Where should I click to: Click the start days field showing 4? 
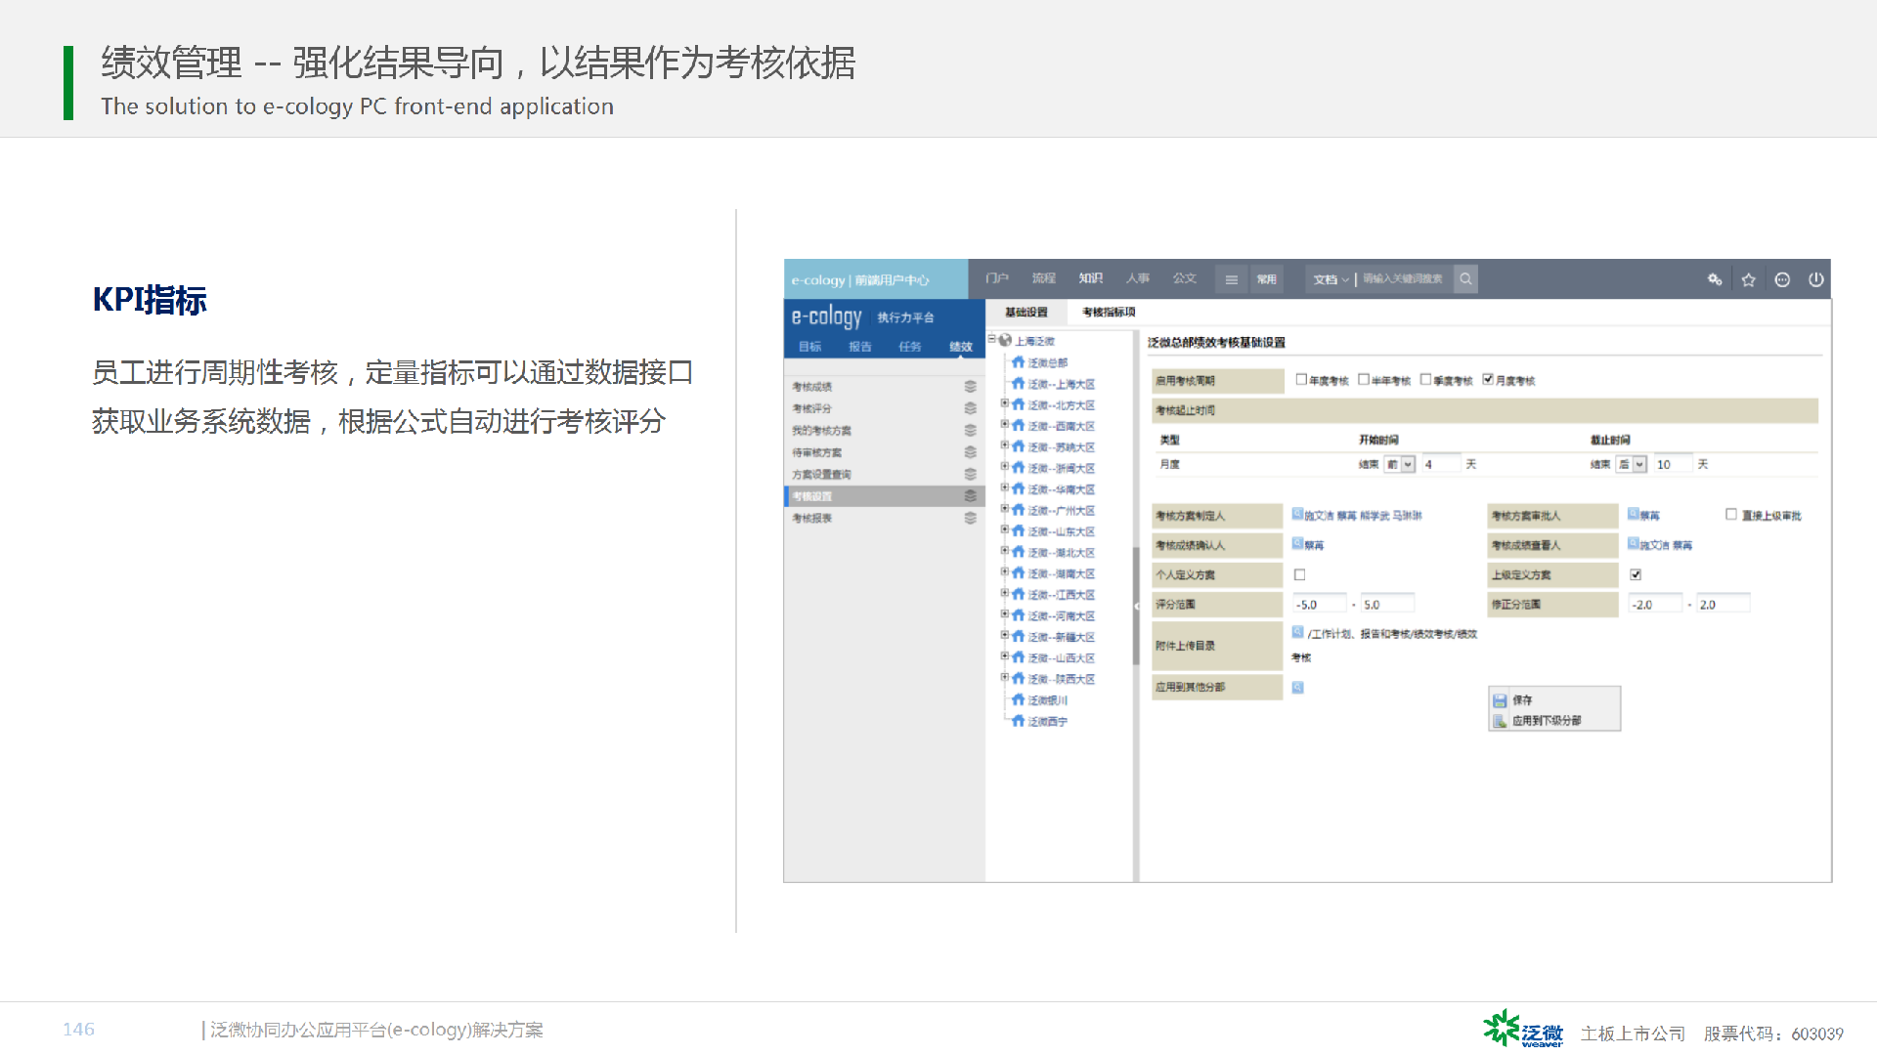coord(1441,464)
